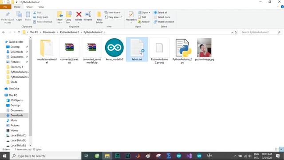This screenshot has width=284, height=160.
Task: Click Paste shortcut in ribbon
Action: [43, 22]
